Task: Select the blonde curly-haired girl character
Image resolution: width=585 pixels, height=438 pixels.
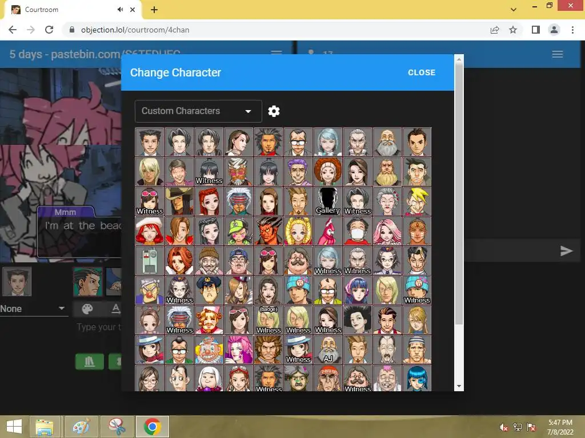Action: tap(298, 231)
